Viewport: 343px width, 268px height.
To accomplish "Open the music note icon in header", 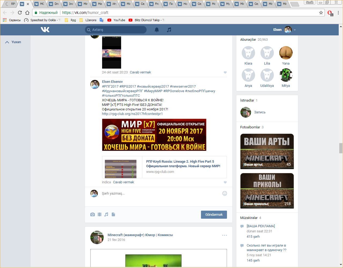I will tap(169, 30).
